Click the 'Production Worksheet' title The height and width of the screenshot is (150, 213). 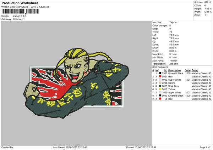pyautogui.click(x=20, y=3)
